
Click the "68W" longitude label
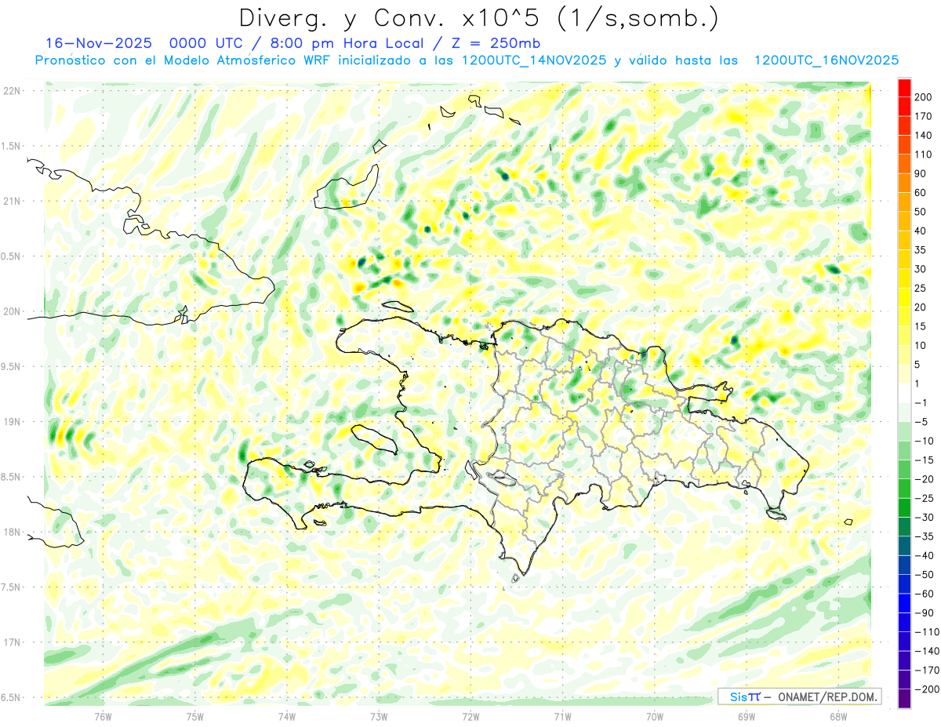[838, 716]
